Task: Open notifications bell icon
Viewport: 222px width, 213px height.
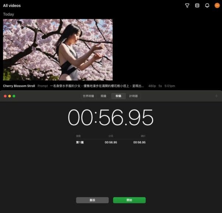Action: click(x=207, y=6)
